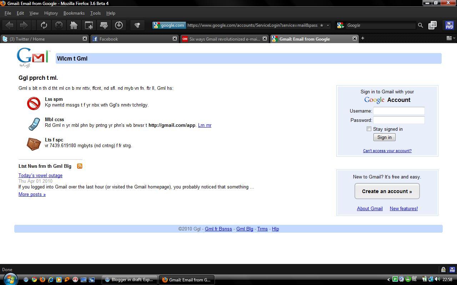Screen dimensions: 457x285
Task: Open the About Gmail link
Action: point(370,209)
